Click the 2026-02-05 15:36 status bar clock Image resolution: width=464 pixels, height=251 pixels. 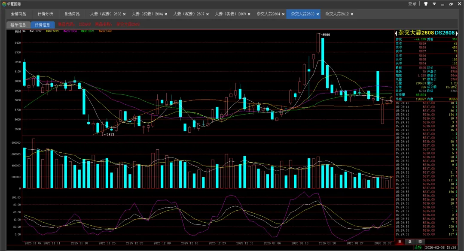tap(441, 248)
